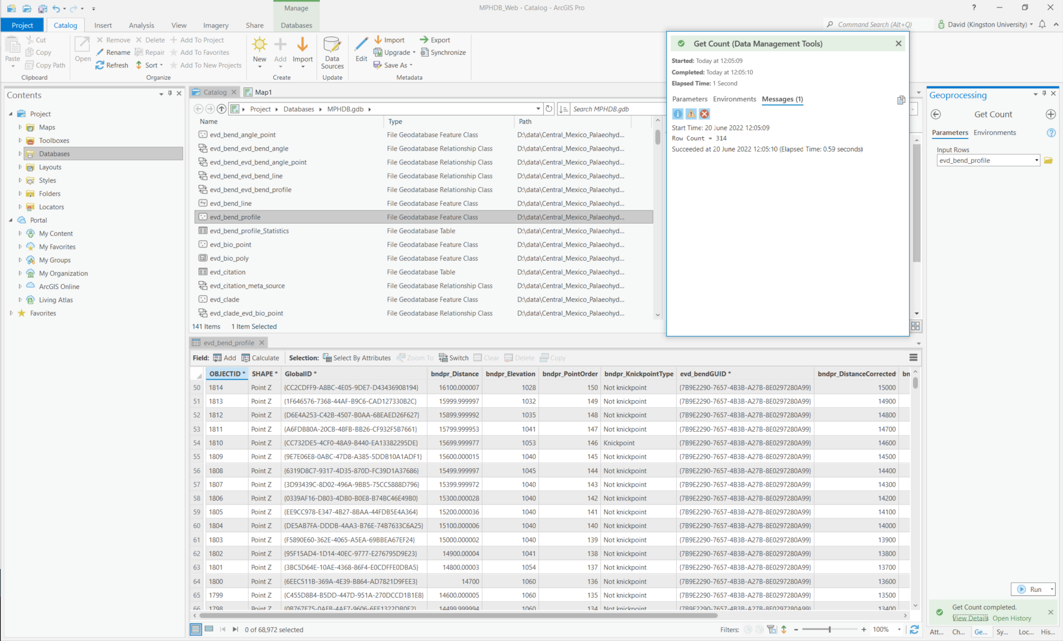Click the Refresh icon in Organize group
This screenshot has height=641, width=1063.
point(100,65)
